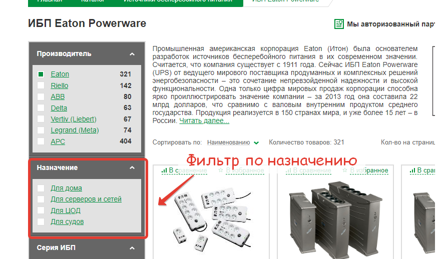Open the Eaton manufacturer link
446x259 pixels.
click(60, 74)
